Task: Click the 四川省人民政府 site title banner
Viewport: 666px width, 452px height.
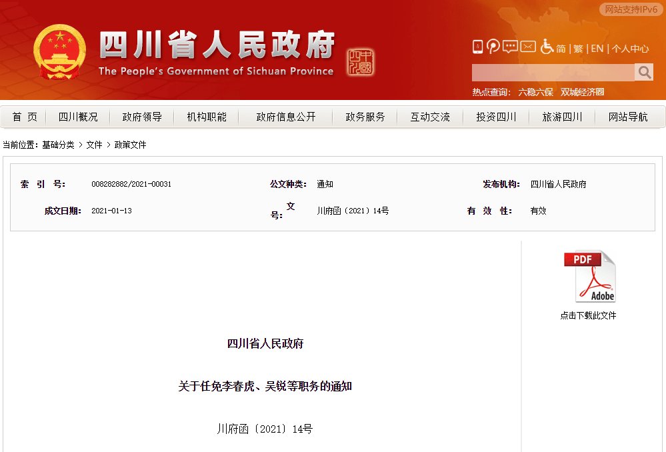Action: click(x=217, y=45)
